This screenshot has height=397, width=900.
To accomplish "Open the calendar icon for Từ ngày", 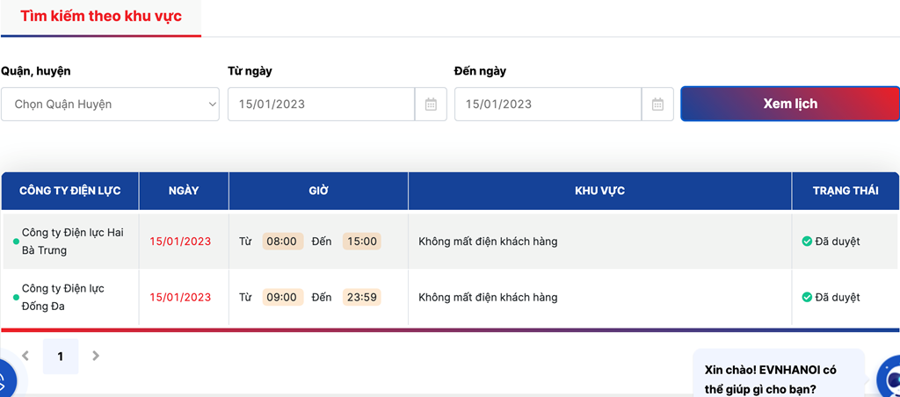I will pos(431,105).
